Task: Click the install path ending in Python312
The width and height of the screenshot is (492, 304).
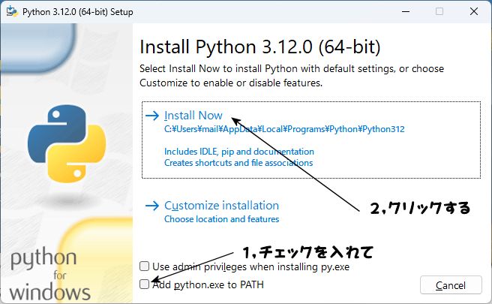Action: pos(284,129)
